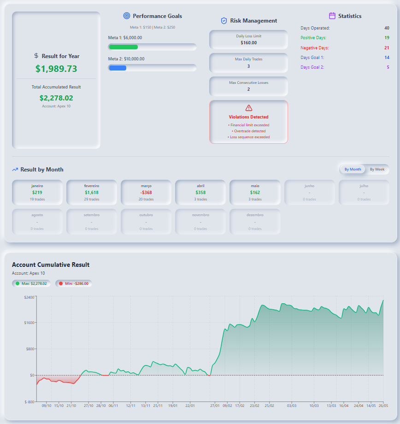Click the Loss sequence exceeded violation
The height and width of the screenshot is (424, 400).
[248, 137]
